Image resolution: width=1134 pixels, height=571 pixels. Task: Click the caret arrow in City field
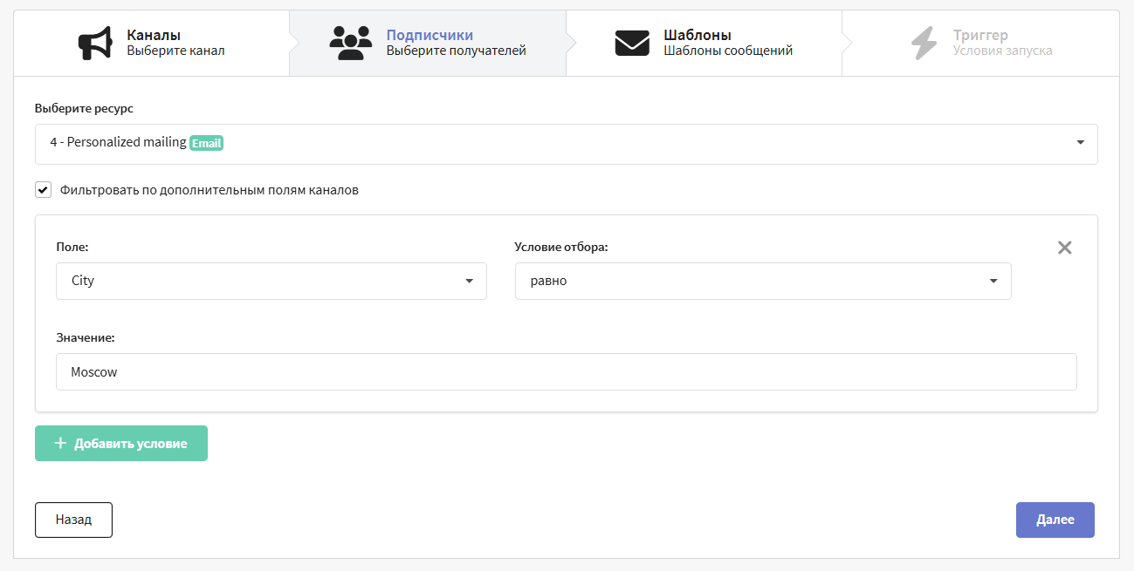[469, 282]
